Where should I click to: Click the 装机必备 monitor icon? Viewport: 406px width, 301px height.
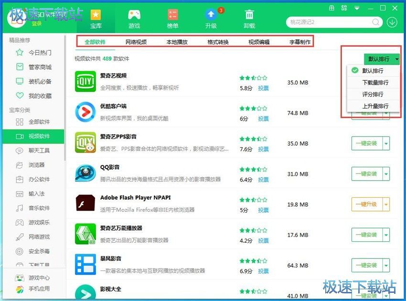pos(20,81)
